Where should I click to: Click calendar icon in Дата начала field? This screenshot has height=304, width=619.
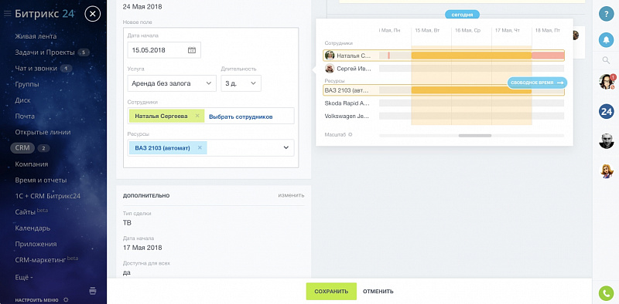pos(191,50)
